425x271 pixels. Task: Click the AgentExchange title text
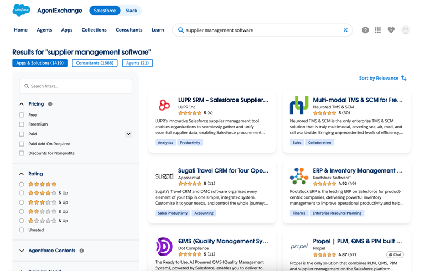[60, 11]
